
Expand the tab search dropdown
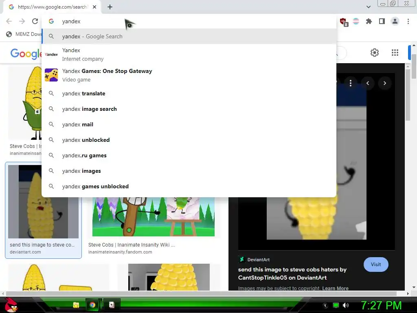tap(369, 7)
